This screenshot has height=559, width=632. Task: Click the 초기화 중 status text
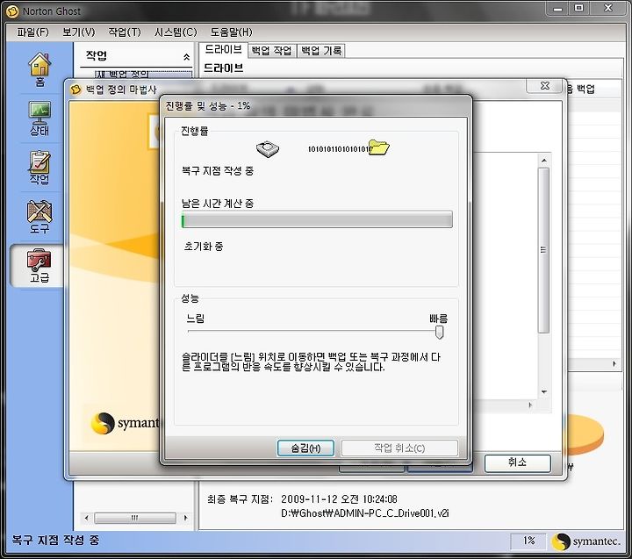point(204,247)
